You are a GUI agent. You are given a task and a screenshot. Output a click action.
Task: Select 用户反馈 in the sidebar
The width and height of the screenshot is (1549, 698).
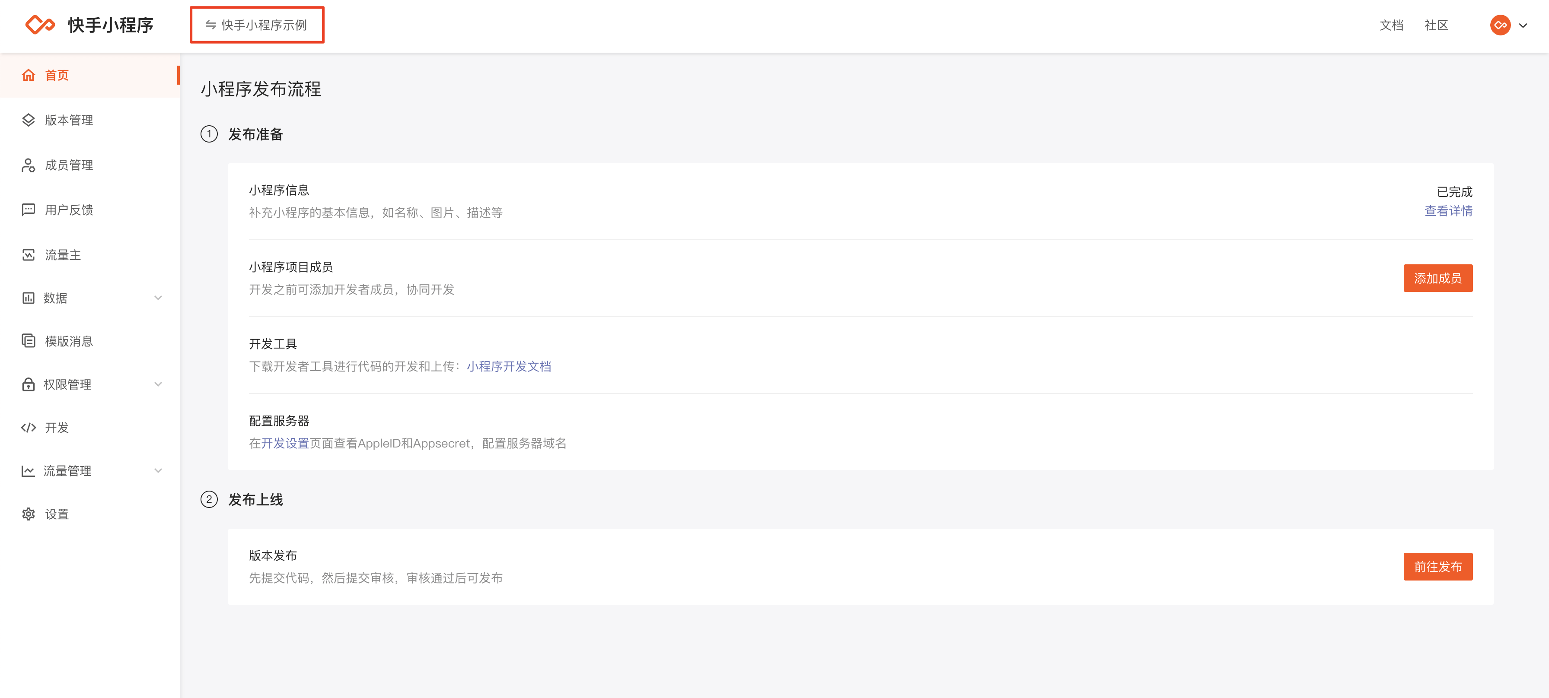tap(89, 209)
